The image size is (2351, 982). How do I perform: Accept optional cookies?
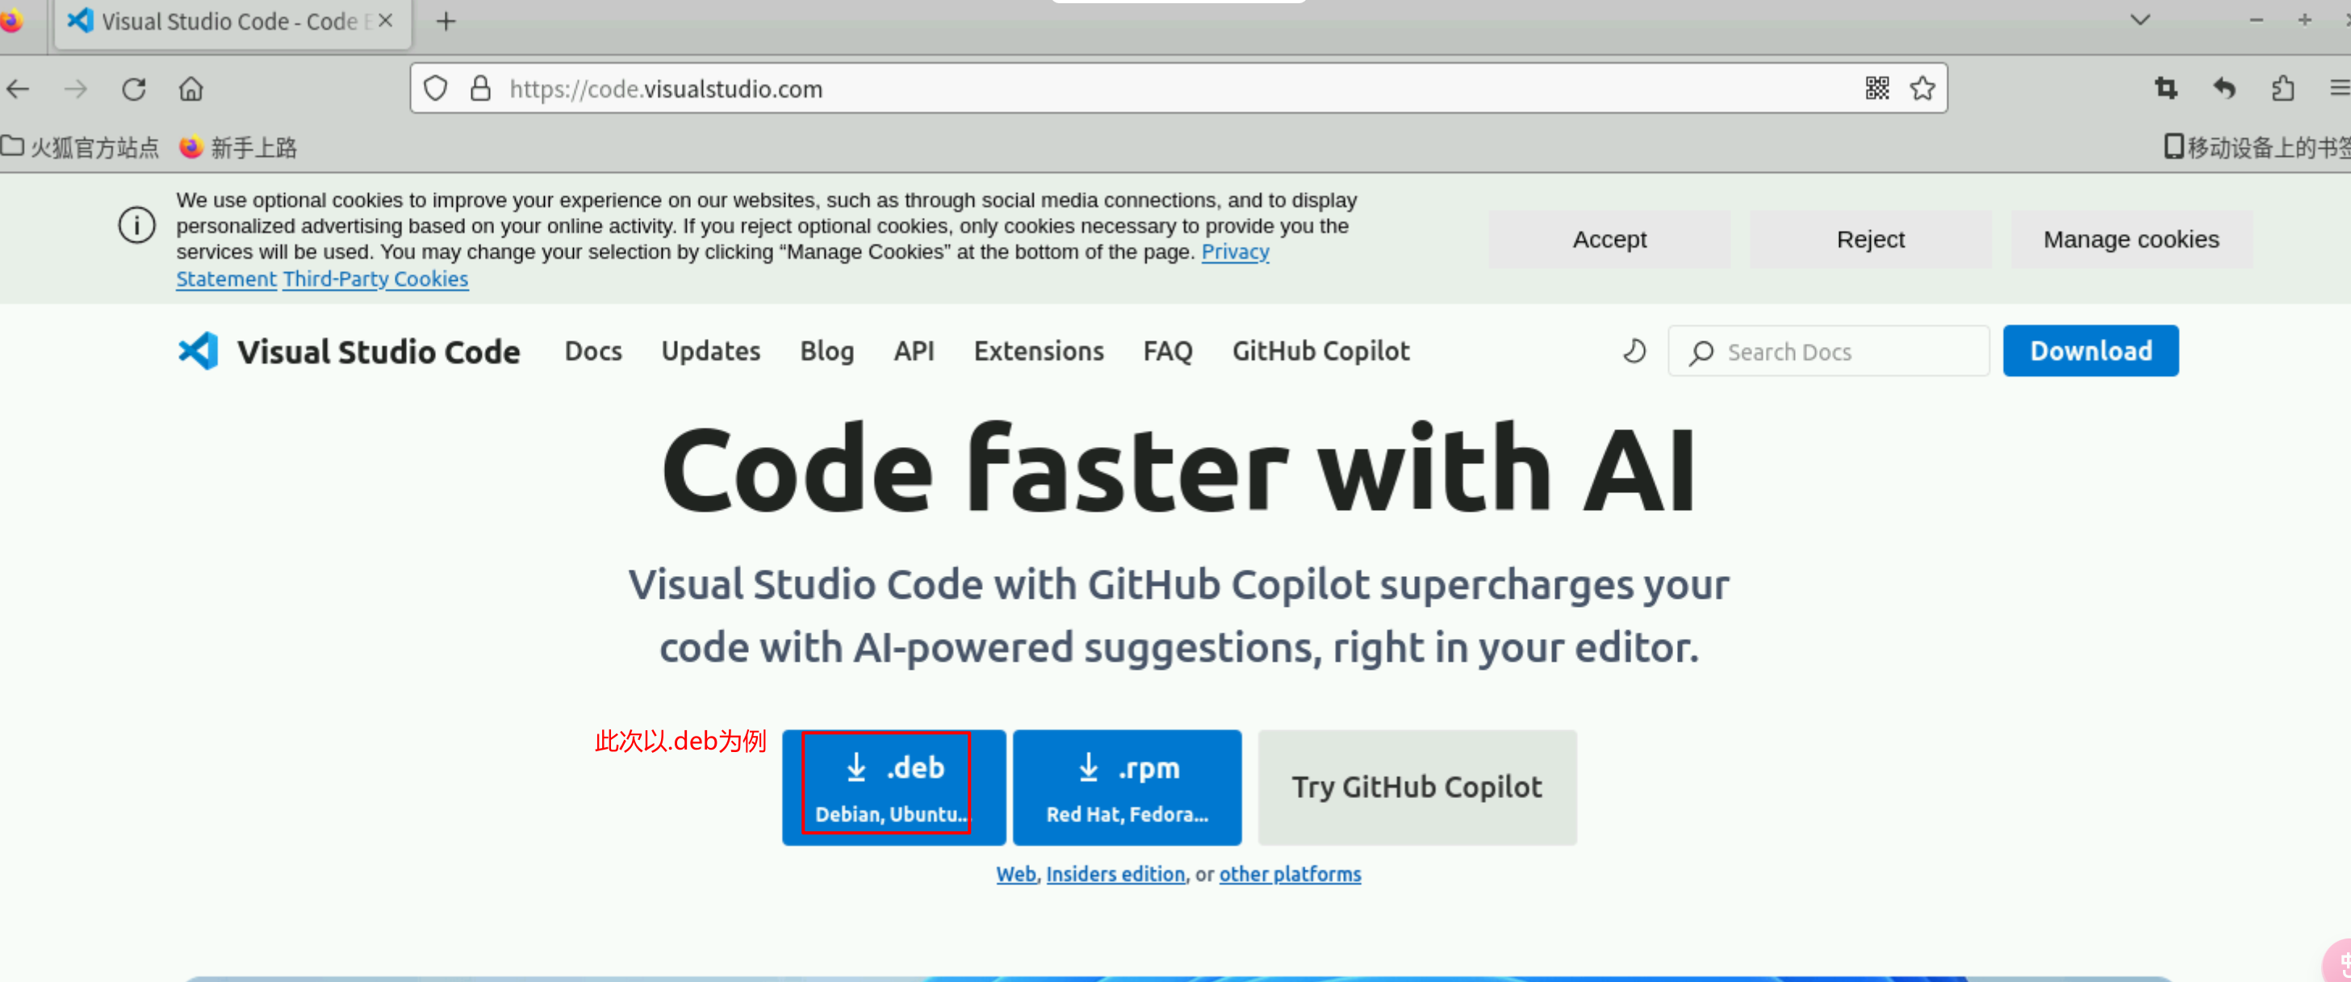point(1608,239)
